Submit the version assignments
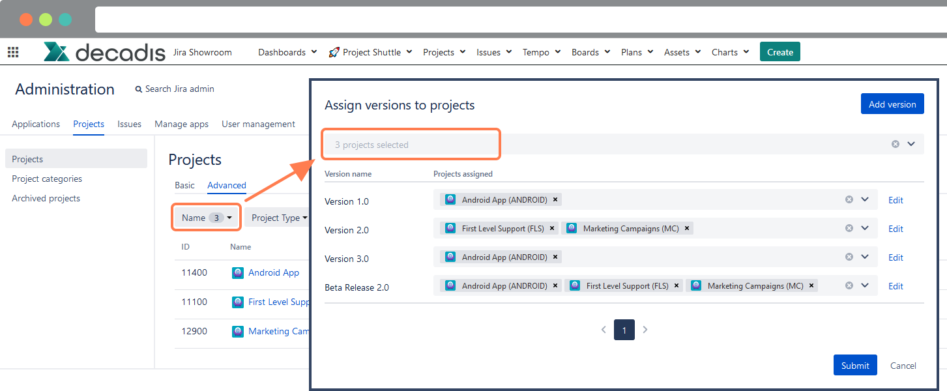Viewport: 947px width, 391px height. [854, 365]
